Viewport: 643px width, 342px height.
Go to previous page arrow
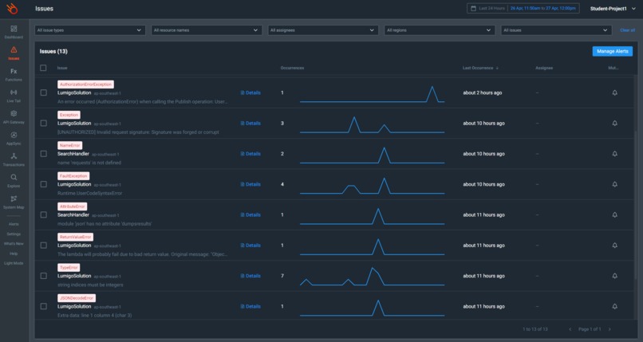click(570, 329)
